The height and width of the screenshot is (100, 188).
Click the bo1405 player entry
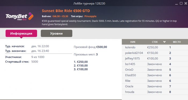pos(155,64)
